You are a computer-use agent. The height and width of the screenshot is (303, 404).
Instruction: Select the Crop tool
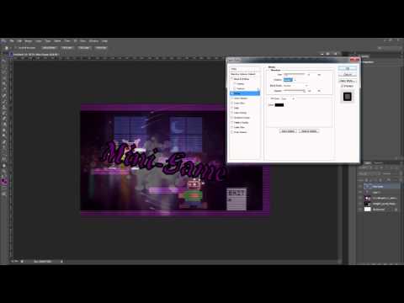tap(4, 83)
